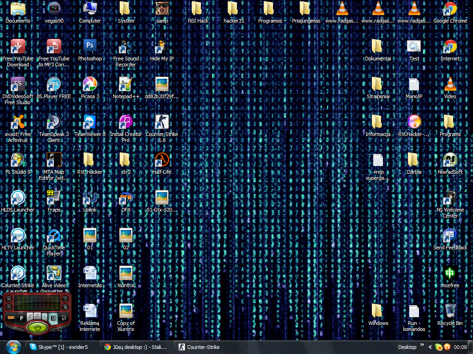Open Google Chrome desktop shortcut
The image size is (473, 354).
[450, 12]
